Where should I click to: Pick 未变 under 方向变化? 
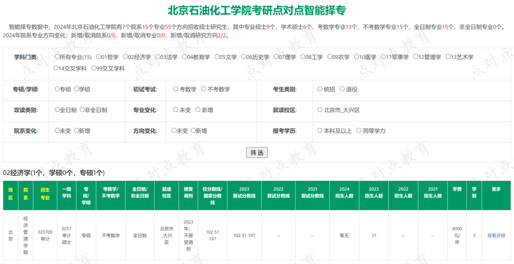[x=174, y=130]
